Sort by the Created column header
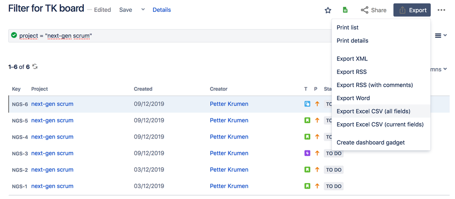455x199 pixels. tap(143, 89)
